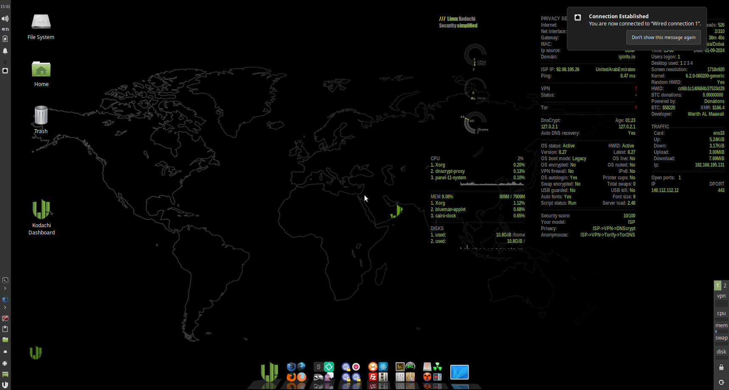Open the sound mixer sliders icon in the dock
The height and width of the screenshot is (390, 729).
[x=400, y=377]
